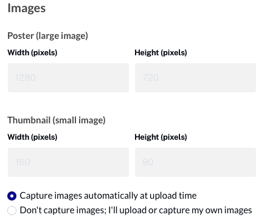Focus the Thumbnail width input field
Image resolution: width=270 pixels, height=223 pixels.
click(x=68, y=162)
